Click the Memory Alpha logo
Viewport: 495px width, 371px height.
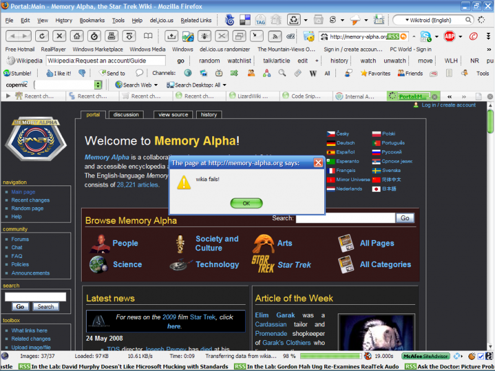click(x=36, y=139)
